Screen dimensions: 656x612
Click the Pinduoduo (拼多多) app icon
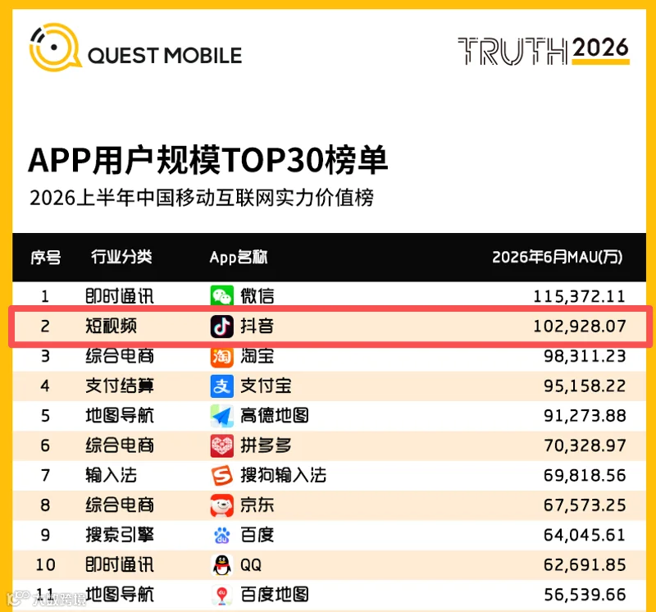(x=221, y=445)
